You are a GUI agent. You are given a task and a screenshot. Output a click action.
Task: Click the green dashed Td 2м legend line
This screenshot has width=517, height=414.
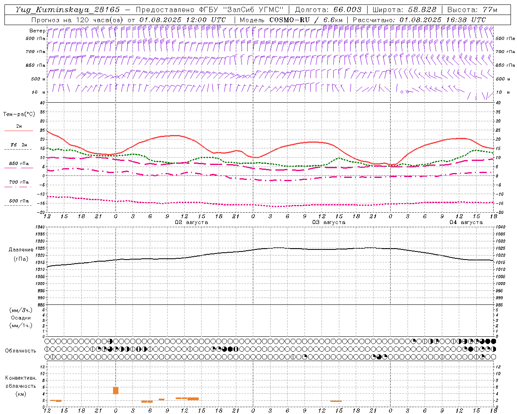[18, 150]
